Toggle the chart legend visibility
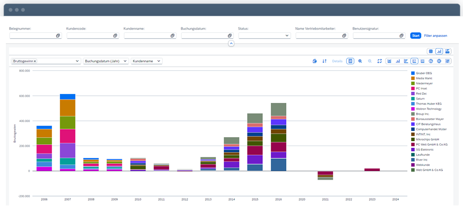 [x=350, y=61]
